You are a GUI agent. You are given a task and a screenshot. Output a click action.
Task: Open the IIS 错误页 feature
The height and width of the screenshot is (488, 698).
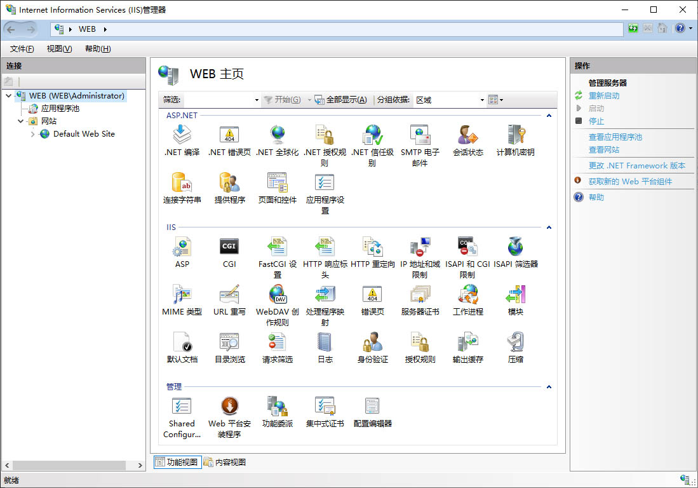coord(373,300)
